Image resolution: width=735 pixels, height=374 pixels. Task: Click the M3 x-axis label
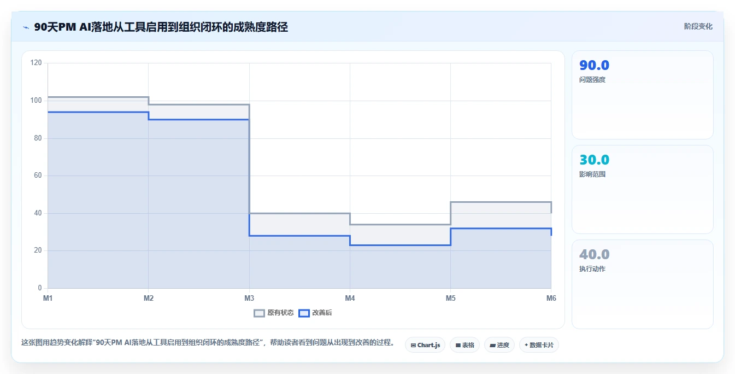click(249, 298)
